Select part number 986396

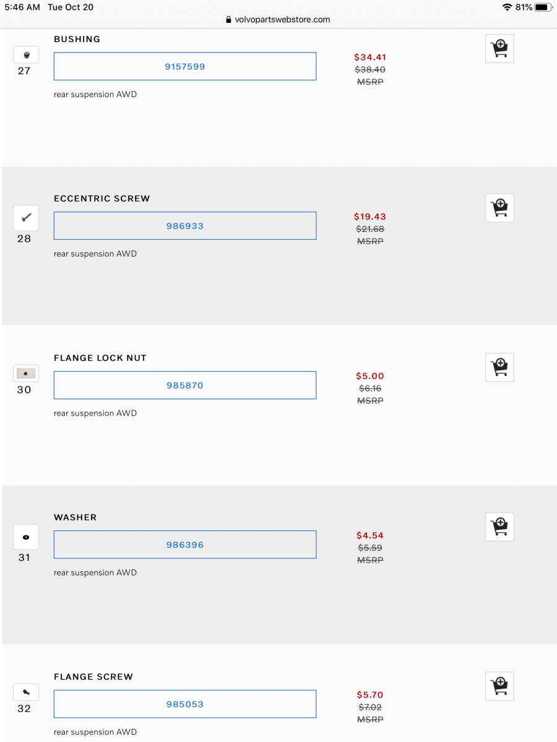[x=184, y=544]
